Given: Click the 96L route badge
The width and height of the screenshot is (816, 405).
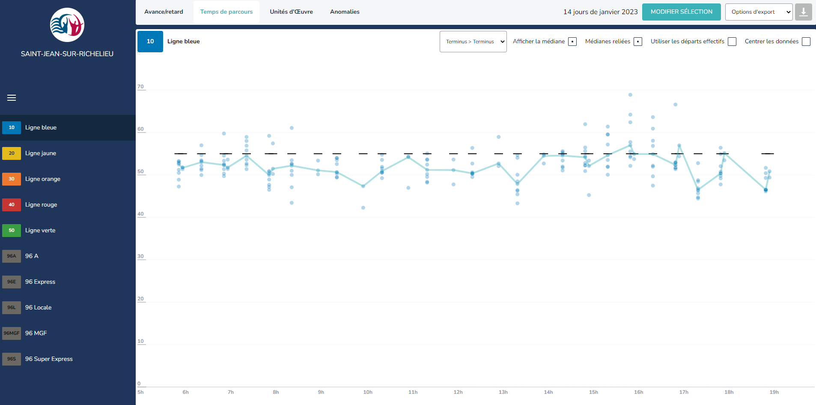Looking at the screenshot, I should pyautogui.click(x=12, y=308).
